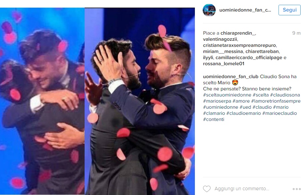Open the uominiedonne_fan_club profile avatar

(x=209, y=10)
